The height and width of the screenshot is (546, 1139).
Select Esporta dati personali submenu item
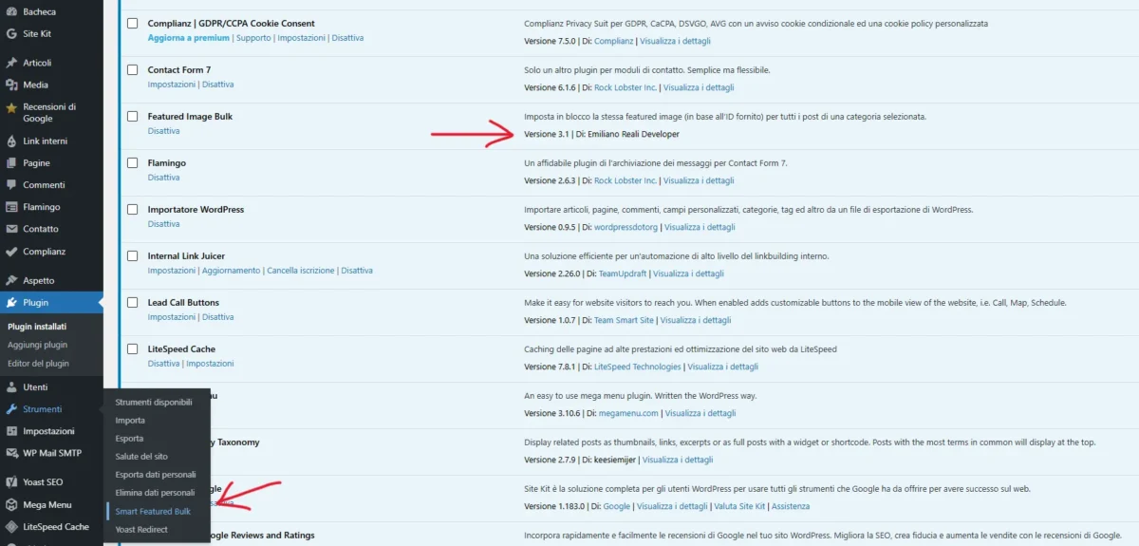156,475
